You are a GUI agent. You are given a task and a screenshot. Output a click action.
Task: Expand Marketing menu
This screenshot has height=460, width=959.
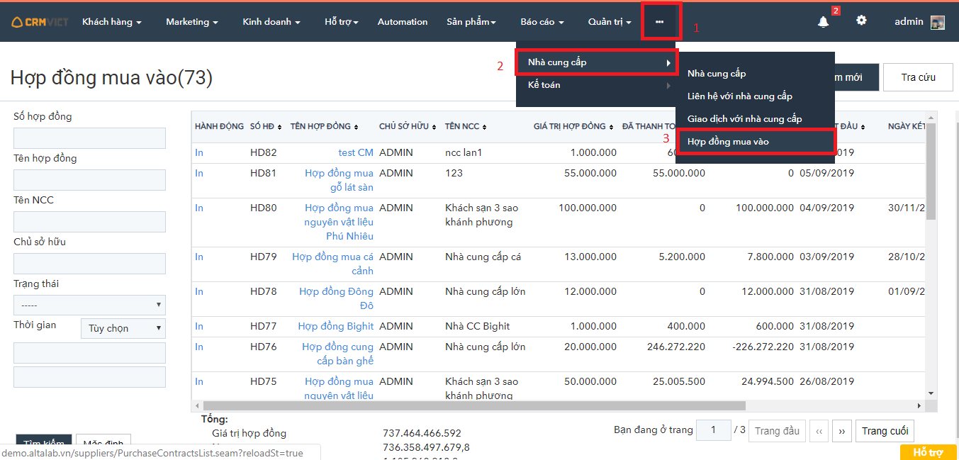coord(192,22)
